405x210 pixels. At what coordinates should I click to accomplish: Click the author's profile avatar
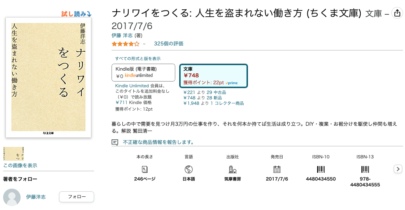12,197
